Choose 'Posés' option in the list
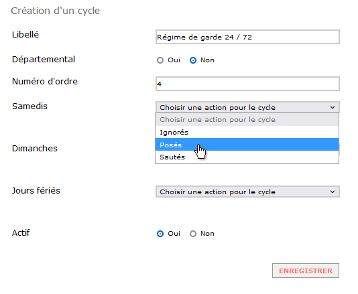 (x=247, y=145)
